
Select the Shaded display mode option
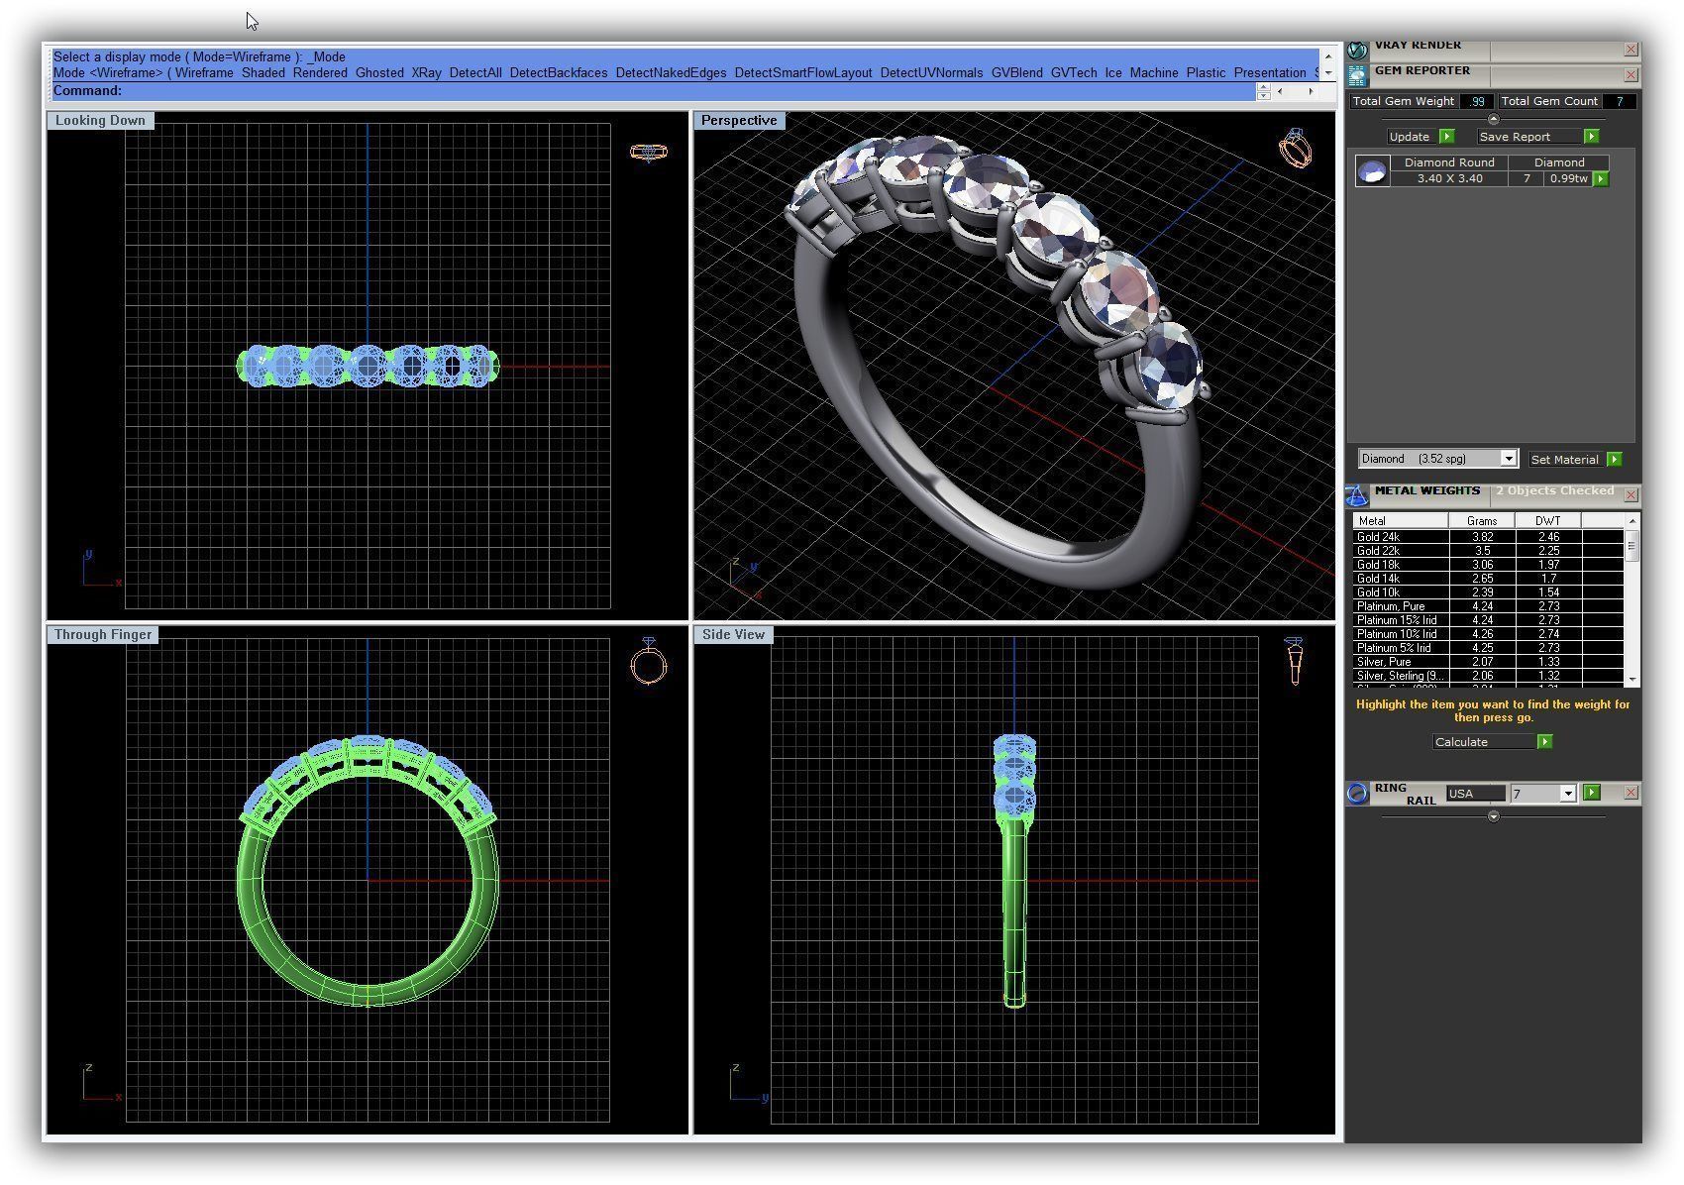[263, 72]
